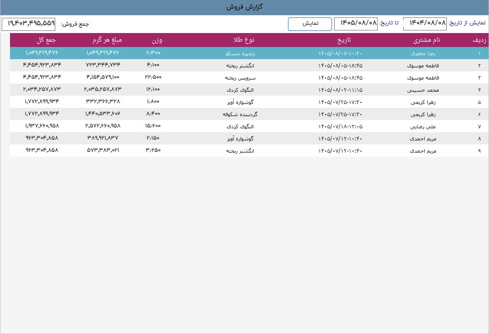489x334 pixels.
Task: Click weight cell '۶/۳۰۰'
Action: [153, 53]
